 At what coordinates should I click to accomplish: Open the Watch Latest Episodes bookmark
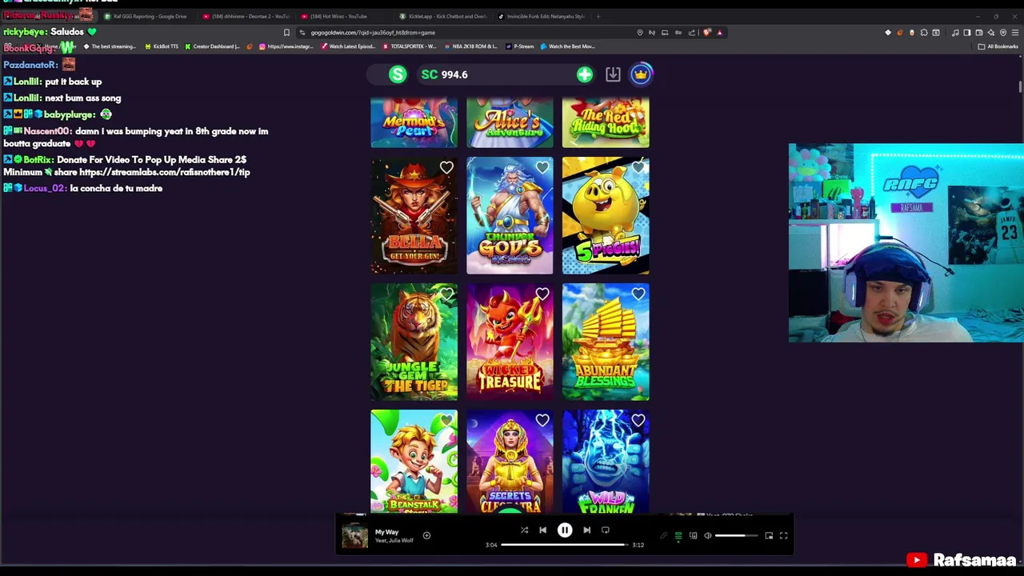(350, 46)
